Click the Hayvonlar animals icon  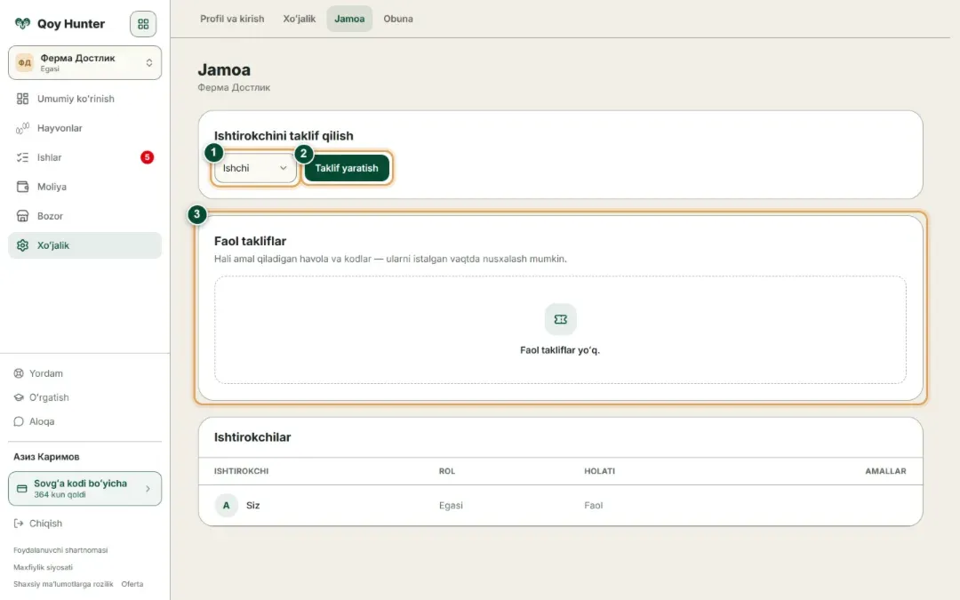coord(22,128)
